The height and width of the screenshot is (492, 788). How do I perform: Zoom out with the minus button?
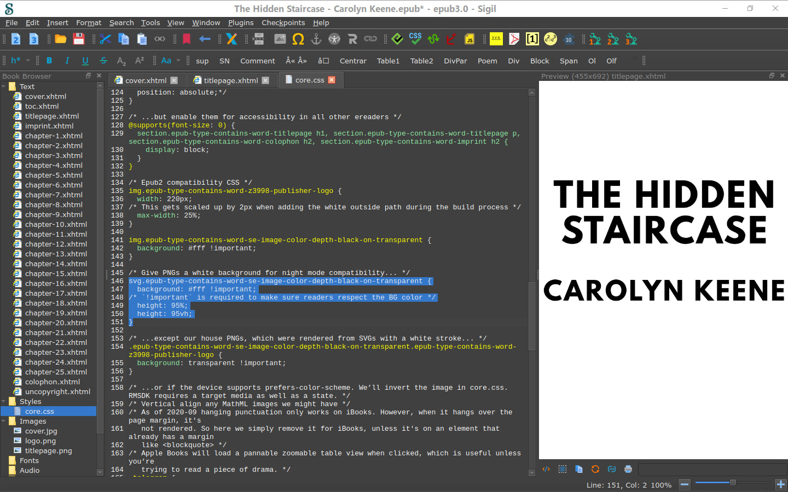click(x=685, y=484)
